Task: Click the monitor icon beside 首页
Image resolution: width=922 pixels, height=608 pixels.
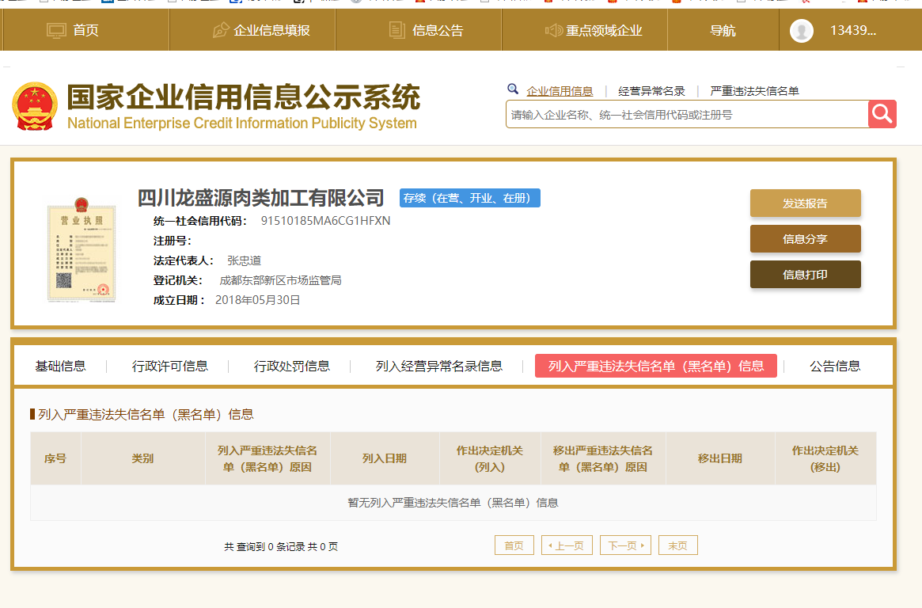Action: 56,31
